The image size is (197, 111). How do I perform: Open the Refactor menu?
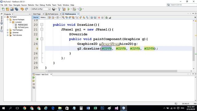click(31, 5)
